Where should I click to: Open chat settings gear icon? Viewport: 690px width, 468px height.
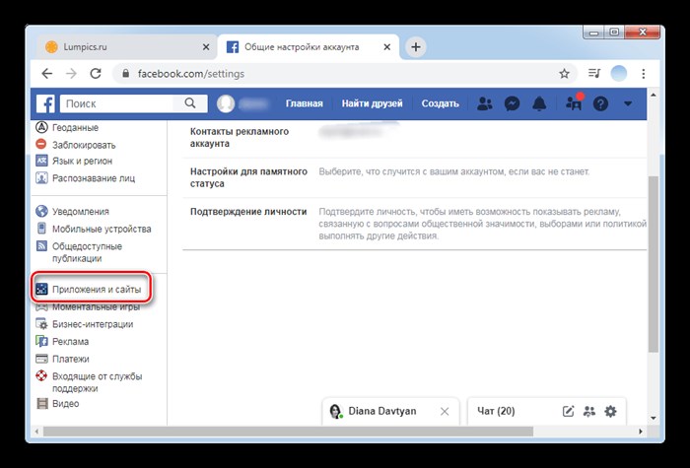point(610,411)
